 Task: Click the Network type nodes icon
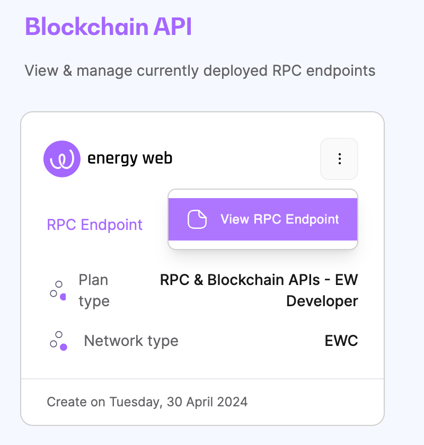58,341
